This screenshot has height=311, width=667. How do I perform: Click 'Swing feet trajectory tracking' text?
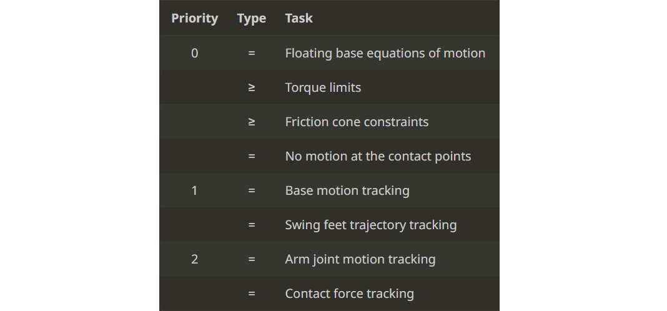click(x=370, y=225)
